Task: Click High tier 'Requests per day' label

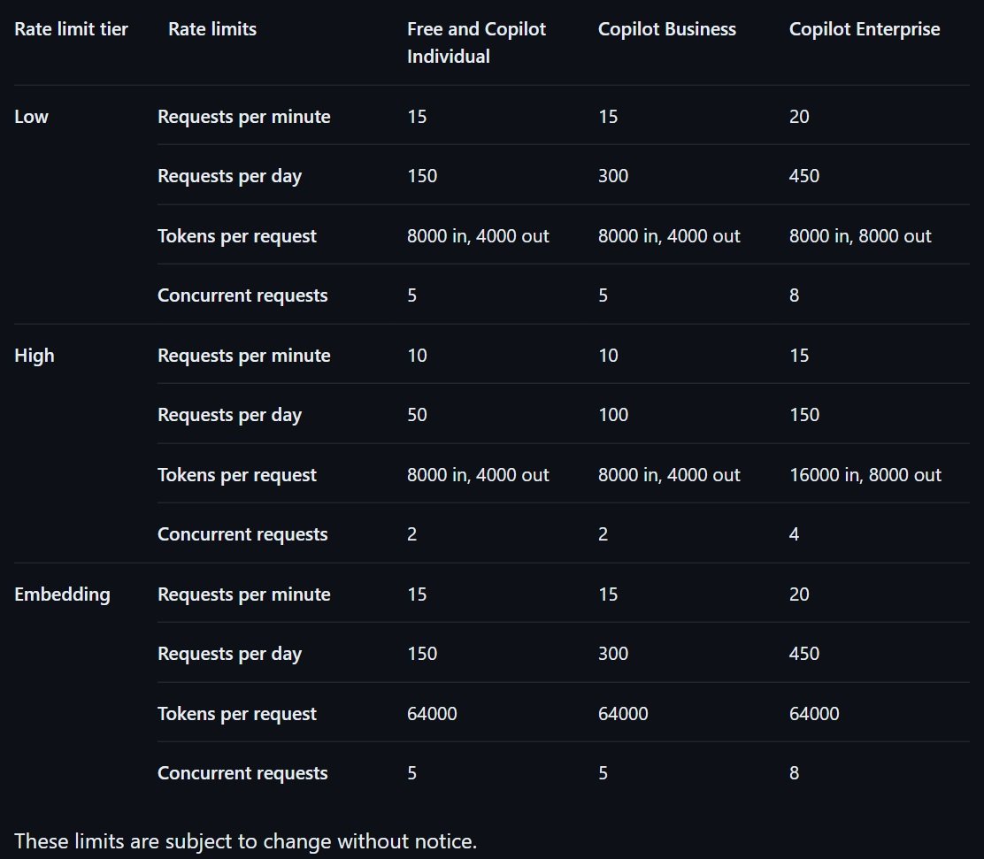Action: tap(229, 415)
